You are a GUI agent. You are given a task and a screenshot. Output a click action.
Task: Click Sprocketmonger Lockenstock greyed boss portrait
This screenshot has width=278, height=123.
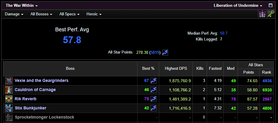coord(9,117)
